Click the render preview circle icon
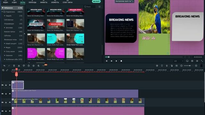The width and height of the screenshot is (205, 115). [157, 66]
